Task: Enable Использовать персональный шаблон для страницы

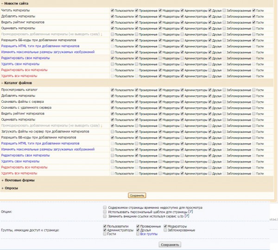Action: (105, 212)
